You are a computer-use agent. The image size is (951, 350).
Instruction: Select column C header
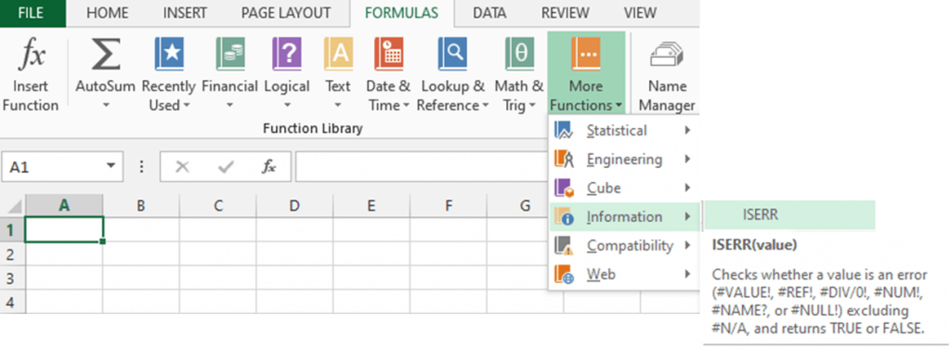click(x=217, y=205)
